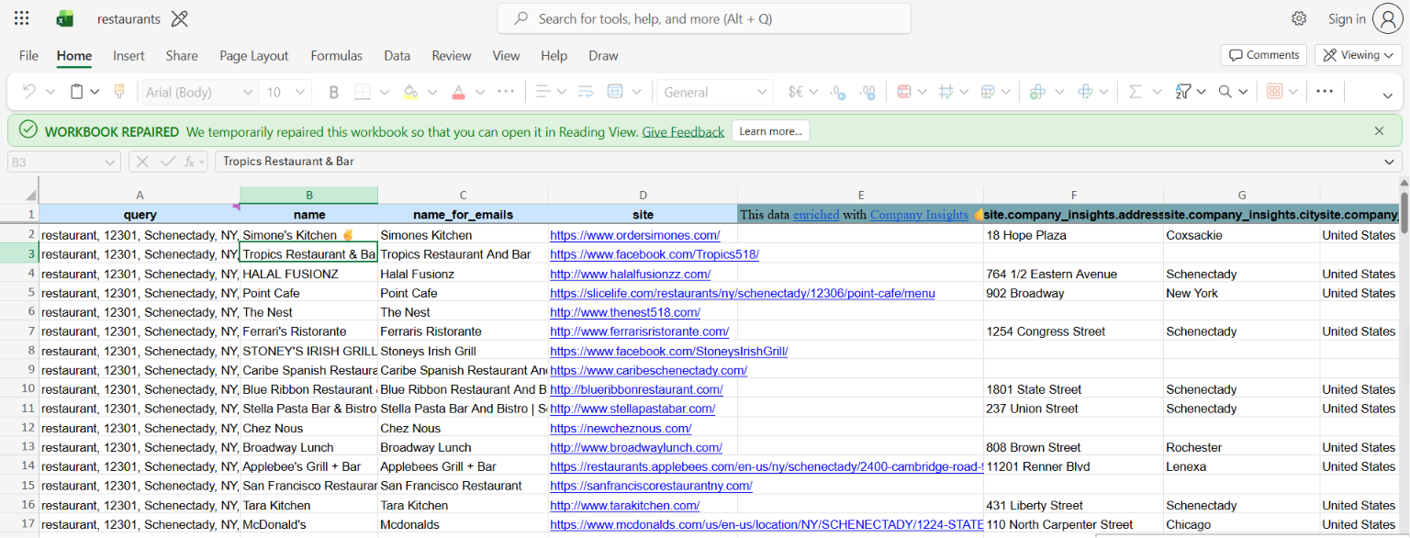Screen dimensions: 1410x538
Task: Switch to the Review tab
Action: click(x=452, y=55)
